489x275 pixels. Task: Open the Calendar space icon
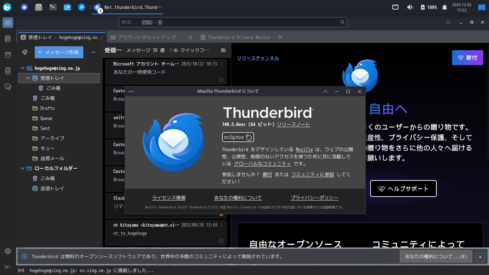coord(8,55)
